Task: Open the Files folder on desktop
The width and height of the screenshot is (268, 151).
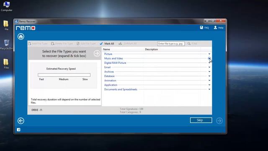Action: [6, 64]
